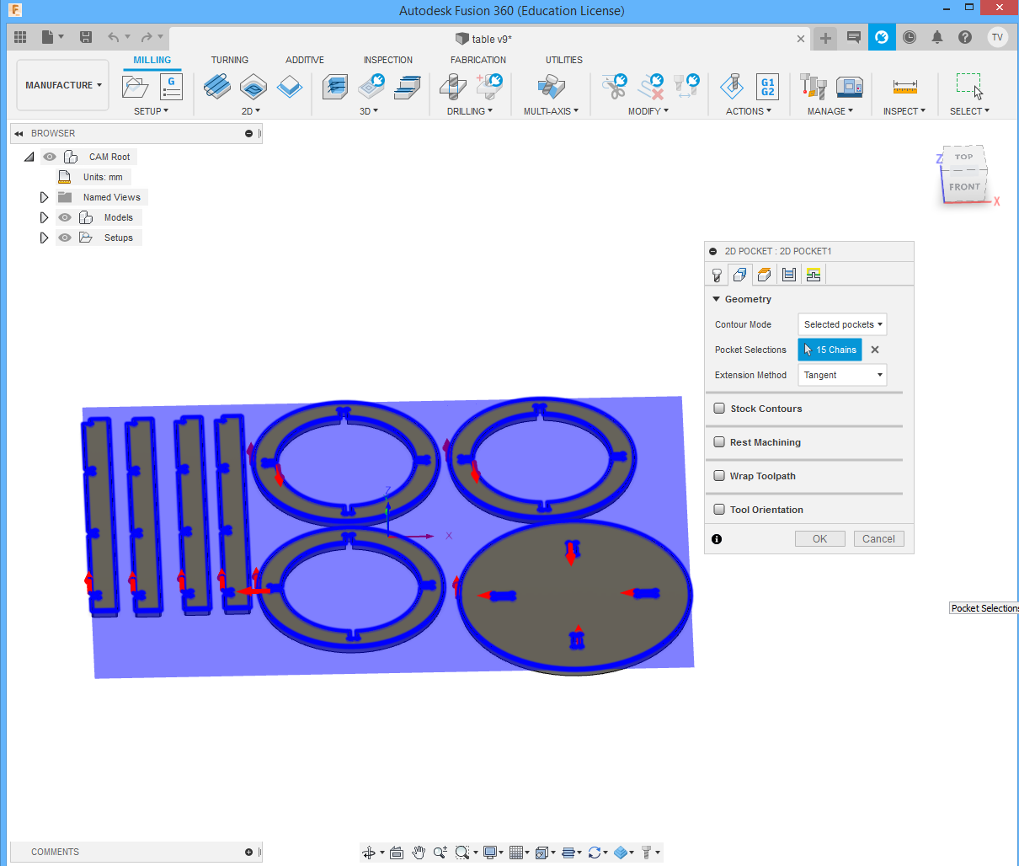Enable the Wrap Toolpath checkbox
The height and width of the screenshot is (866, 1019).
pyautogui.click(x=719, y=476)
